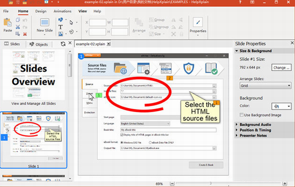Select the Slide 1 thumbnail
Viewport: 295px width, 187px height.
[x=34, y=140]
